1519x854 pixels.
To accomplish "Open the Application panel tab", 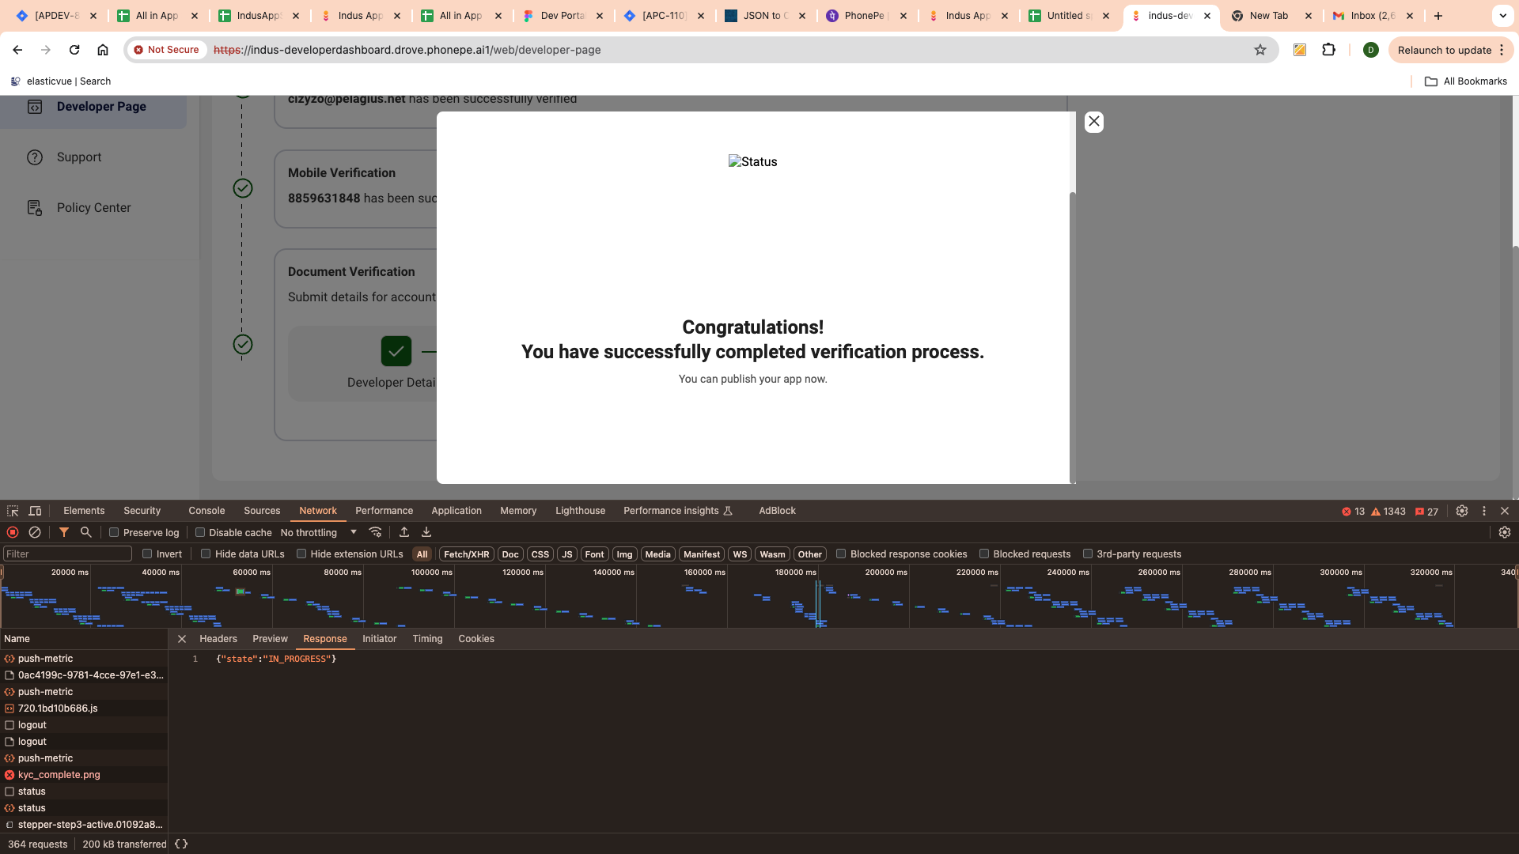I will click(x=456, y=511).
